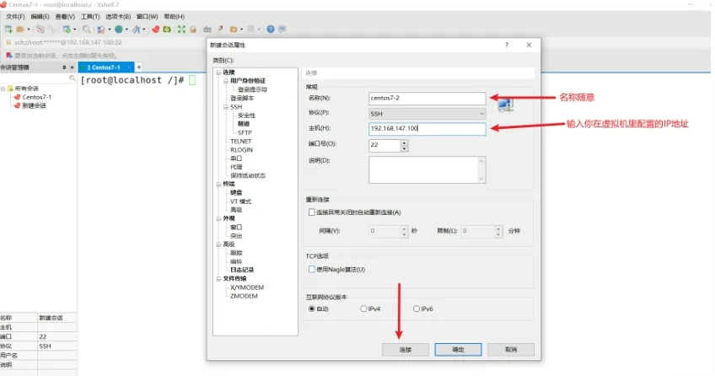This screenshot has height=376, width=715.
Task: Open the 工具(T) menu
Action: coord(90,16)
